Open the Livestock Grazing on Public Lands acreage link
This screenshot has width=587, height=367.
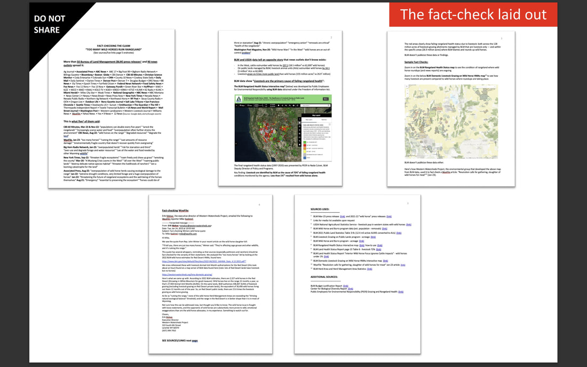point(373,237)
